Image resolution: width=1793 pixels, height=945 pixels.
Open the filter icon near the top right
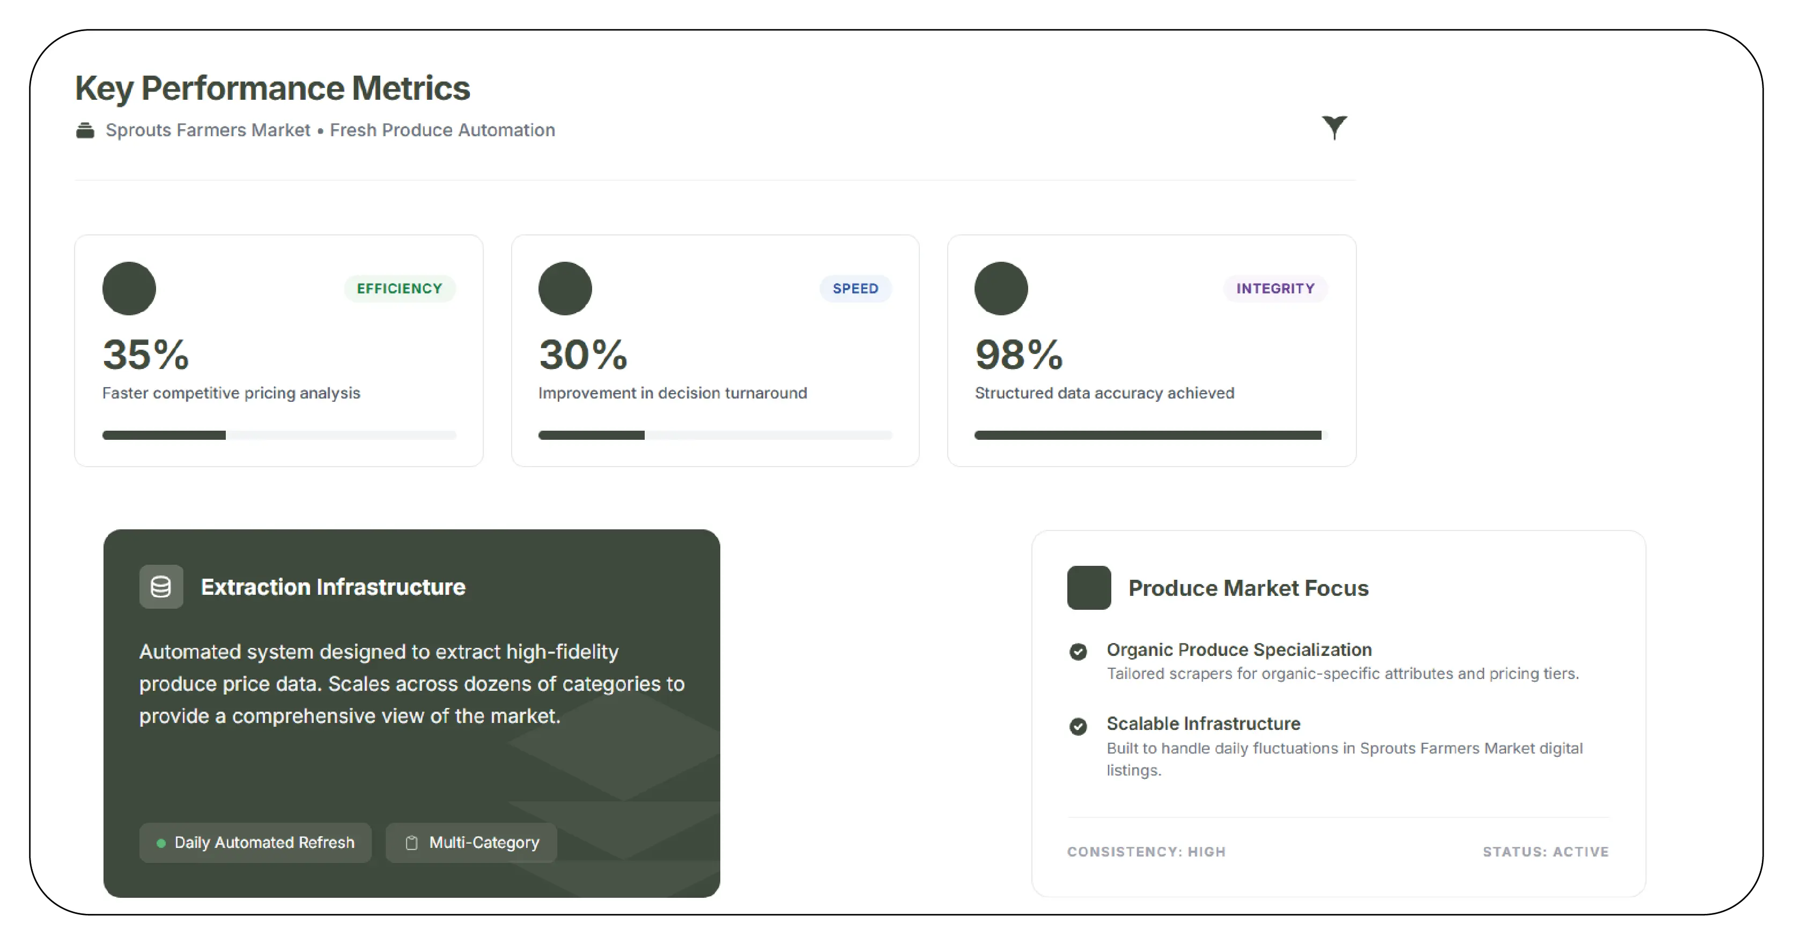click(x=1335, y=128)
